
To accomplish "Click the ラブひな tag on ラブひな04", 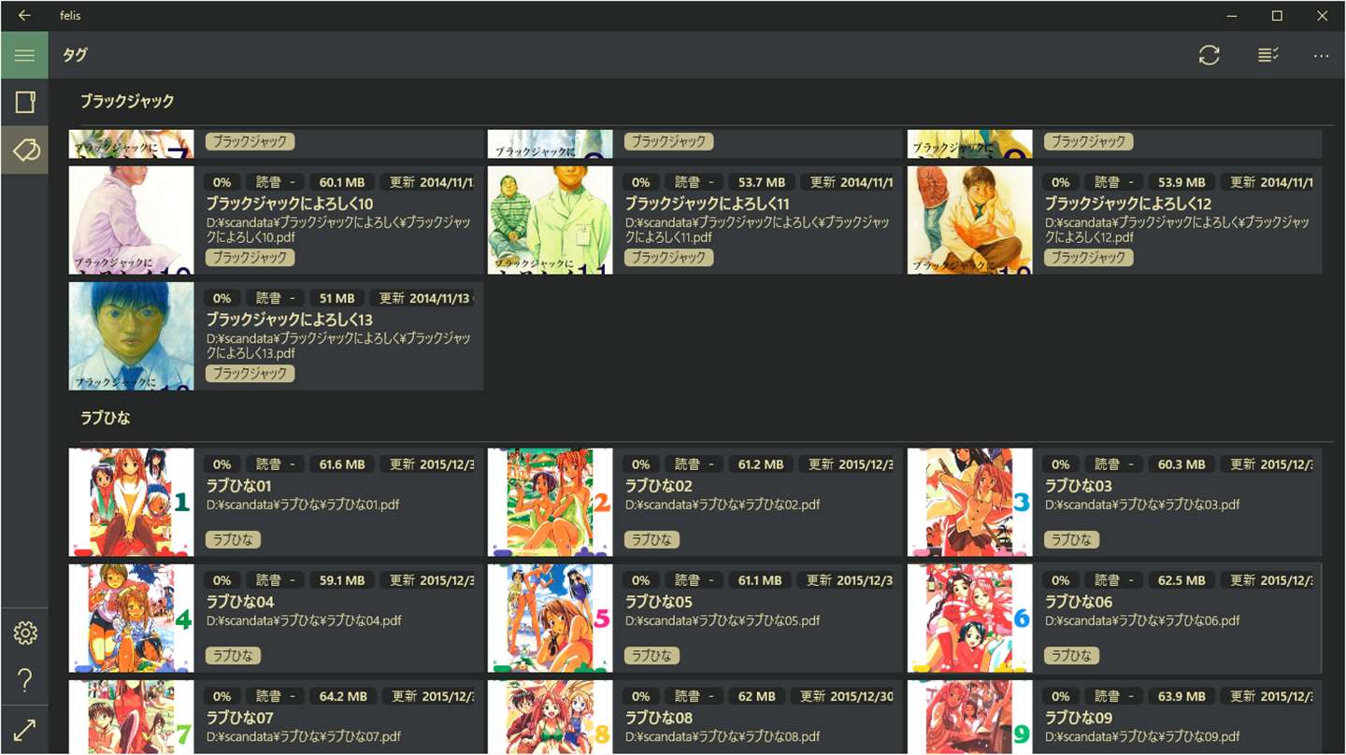I will click(233, 656).
